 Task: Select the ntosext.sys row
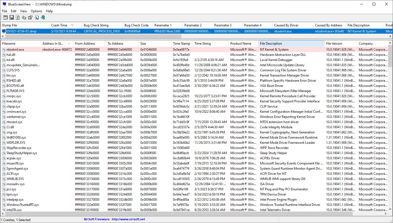(194, 122)
